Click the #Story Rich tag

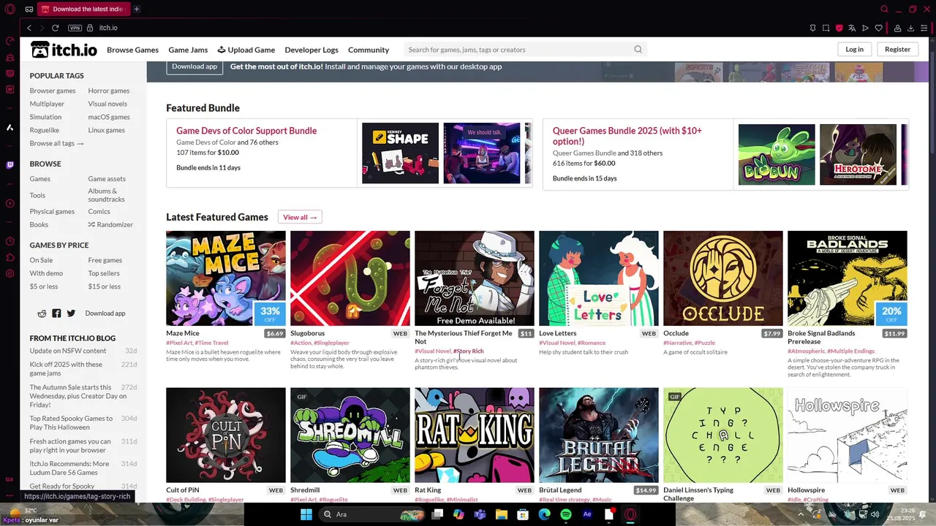click(468, 351)
